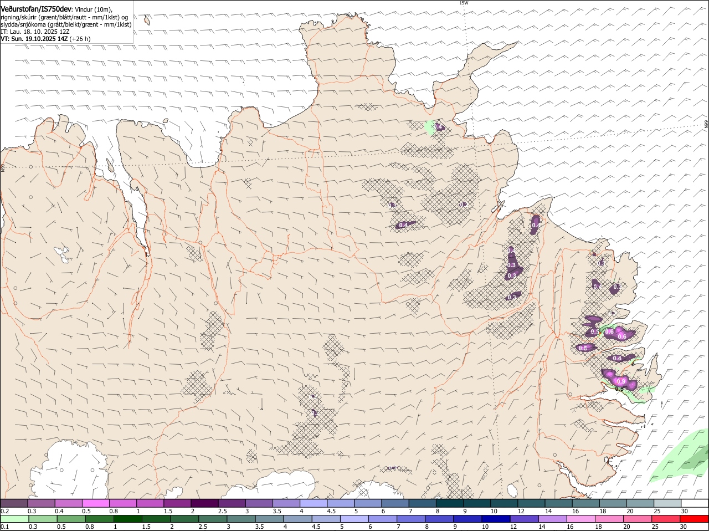Pick upper legend dark teal swatch between 8 and 9
This screenshot has width=709, height=531.
coord(450,503)
